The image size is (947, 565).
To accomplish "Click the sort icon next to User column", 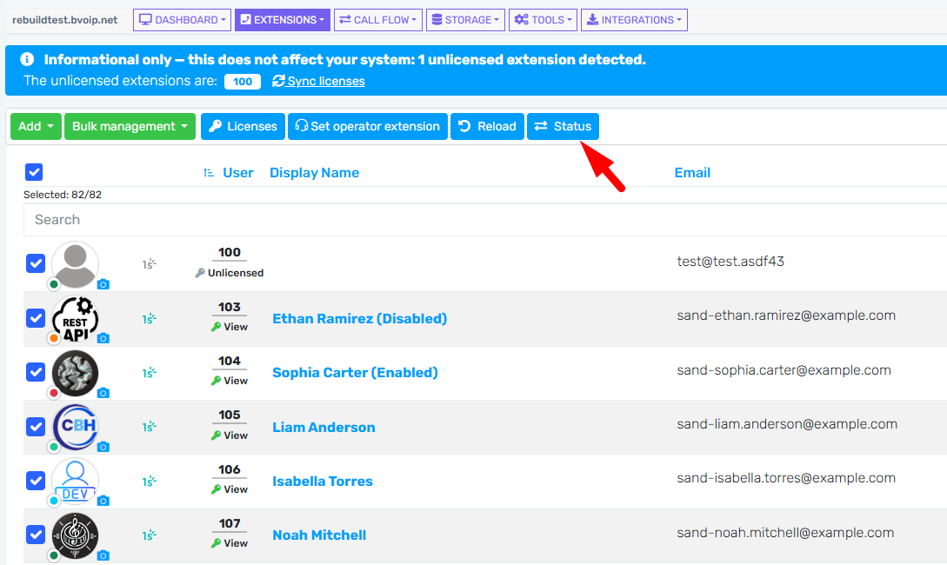I will pos(209,173).
